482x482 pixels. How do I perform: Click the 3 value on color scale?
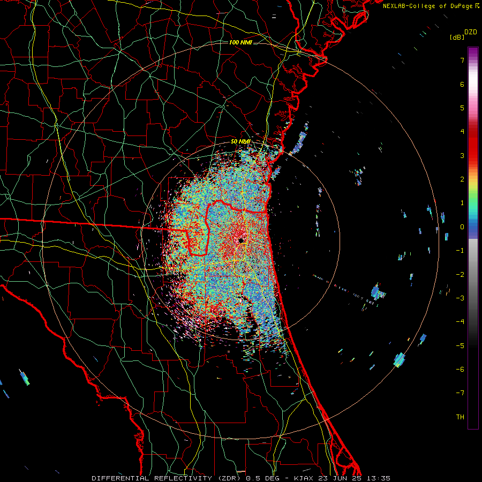click(462, 155)
